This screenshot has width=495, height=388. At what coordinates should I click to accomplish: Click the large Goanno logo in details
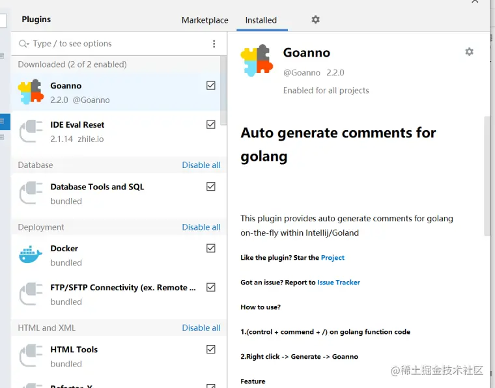257,61
